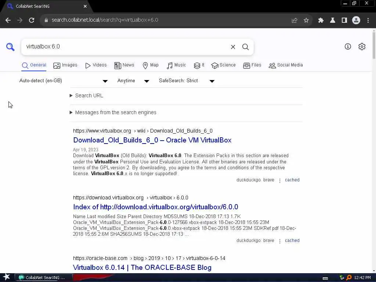Screen dimensions: 376x282
Task: Click the network tray icon
Action: coord(342,278)
